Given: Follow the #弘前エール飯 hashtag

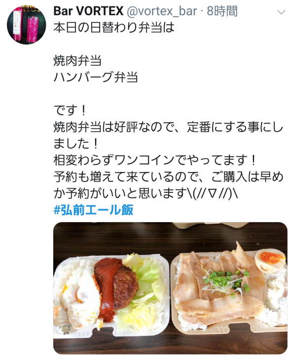Looking at the screenshot, I should point(93,210).
